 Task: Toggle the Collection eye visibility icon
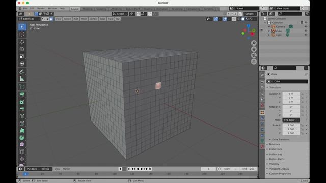pyautogui.click(x=306, y=22)
